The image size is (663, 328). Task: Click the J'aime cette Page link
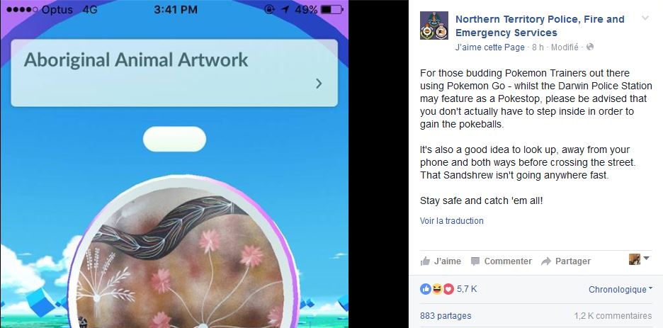coord(489,47)
